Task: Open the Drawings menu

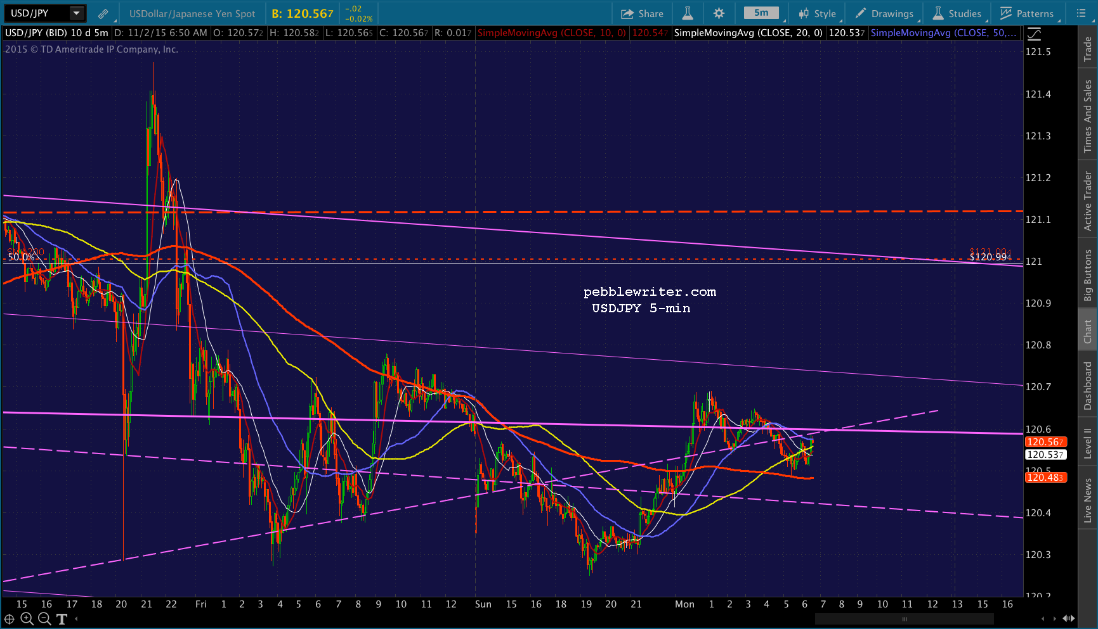Action: [884, 13]
